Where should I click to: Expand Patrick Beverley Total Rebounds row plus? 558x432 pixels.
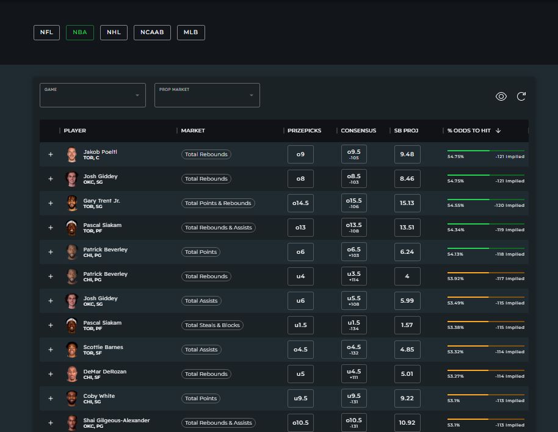coord(51,276)
